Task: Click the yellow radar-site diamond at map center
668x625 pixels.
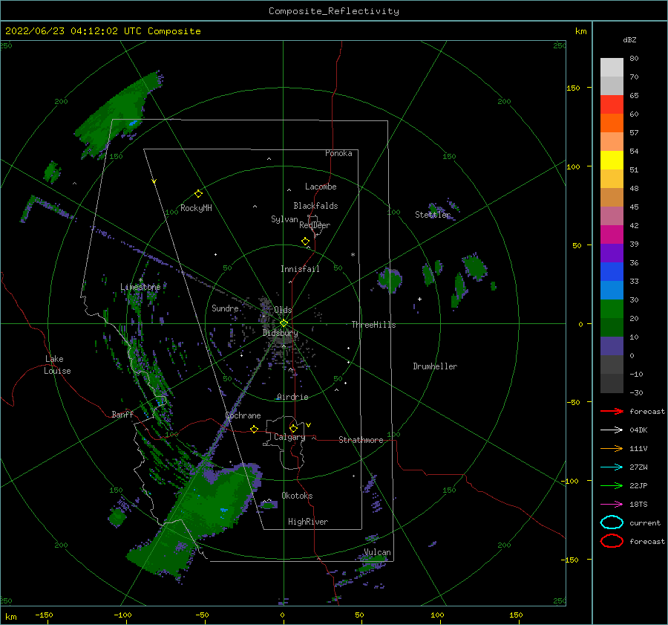Action: [284, 323]
